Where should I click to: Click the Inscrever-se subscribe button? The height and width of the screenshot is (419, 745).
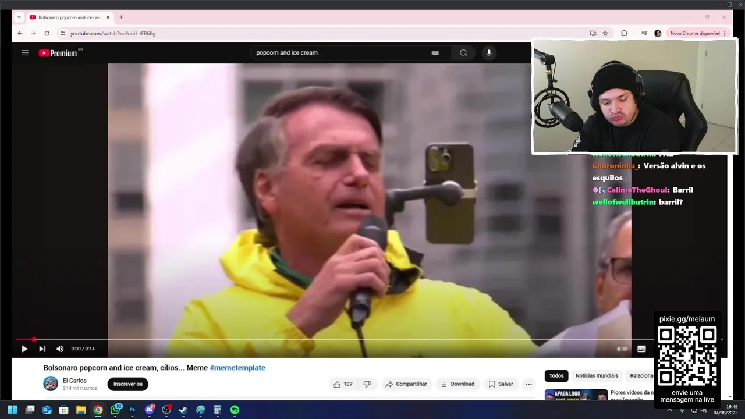[x=128, y=384]
